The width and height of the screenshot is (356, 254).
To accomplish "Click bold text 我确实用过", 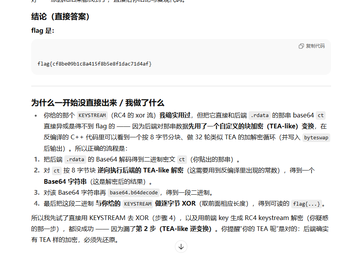I will pos(175,115).
